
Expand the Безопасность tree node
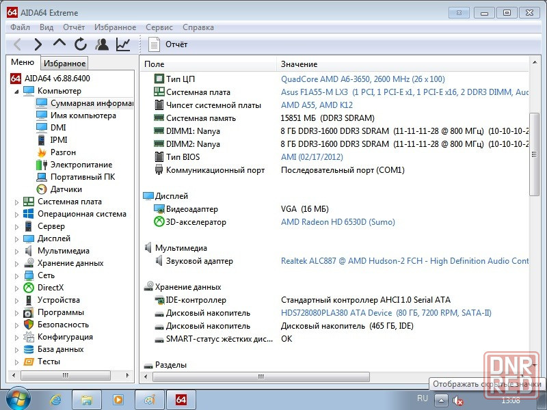16,325
